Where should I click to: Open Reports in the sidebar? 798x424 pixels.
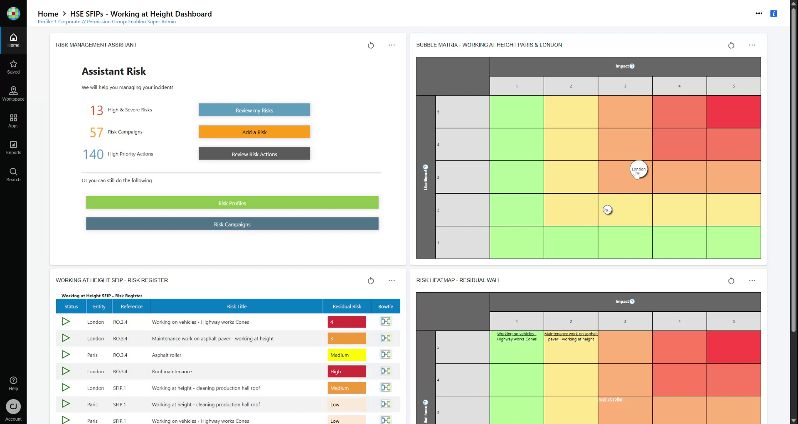pyautogui.click(x=13, y=148)
